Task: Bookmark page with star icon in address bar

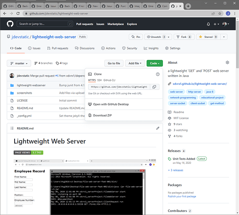Action: tap(220, 14)
